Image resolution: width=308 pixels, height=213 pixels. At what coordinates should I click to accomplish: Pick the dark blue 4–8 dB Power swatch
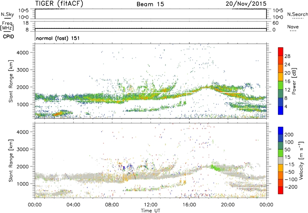point(281,102)
